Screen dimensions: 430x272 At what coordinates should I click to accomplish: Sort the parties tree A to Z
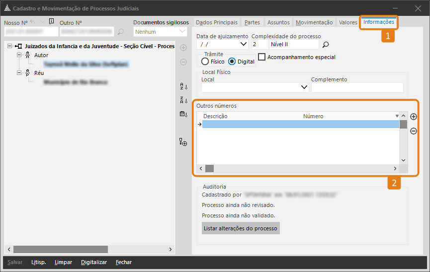tap(183, 86)
